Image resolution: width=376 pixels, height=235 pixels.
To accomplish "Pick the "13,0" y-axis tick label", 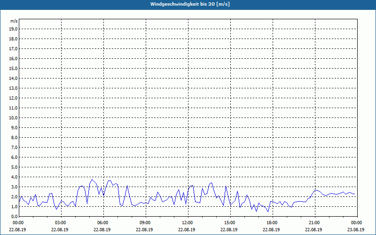I will coord(13,88).
